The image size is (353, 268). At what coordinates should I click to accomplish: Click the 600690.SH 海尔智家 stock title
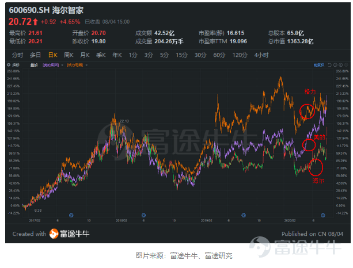point(46,10)
